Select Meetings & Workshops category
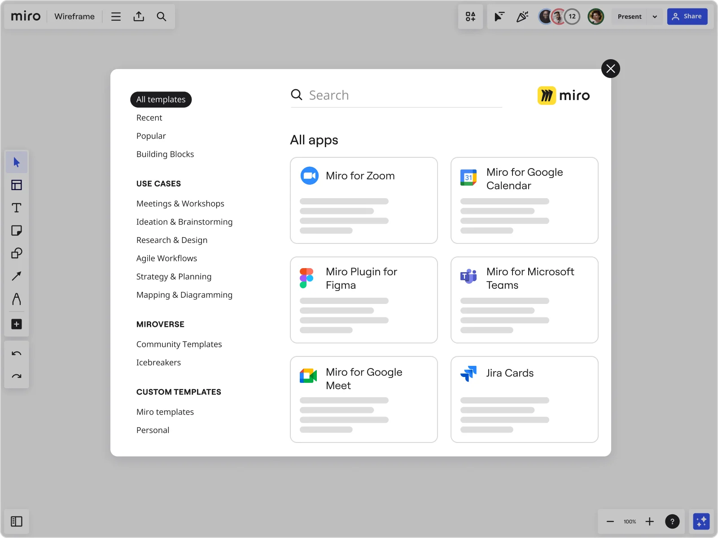 tap(180, 204)
